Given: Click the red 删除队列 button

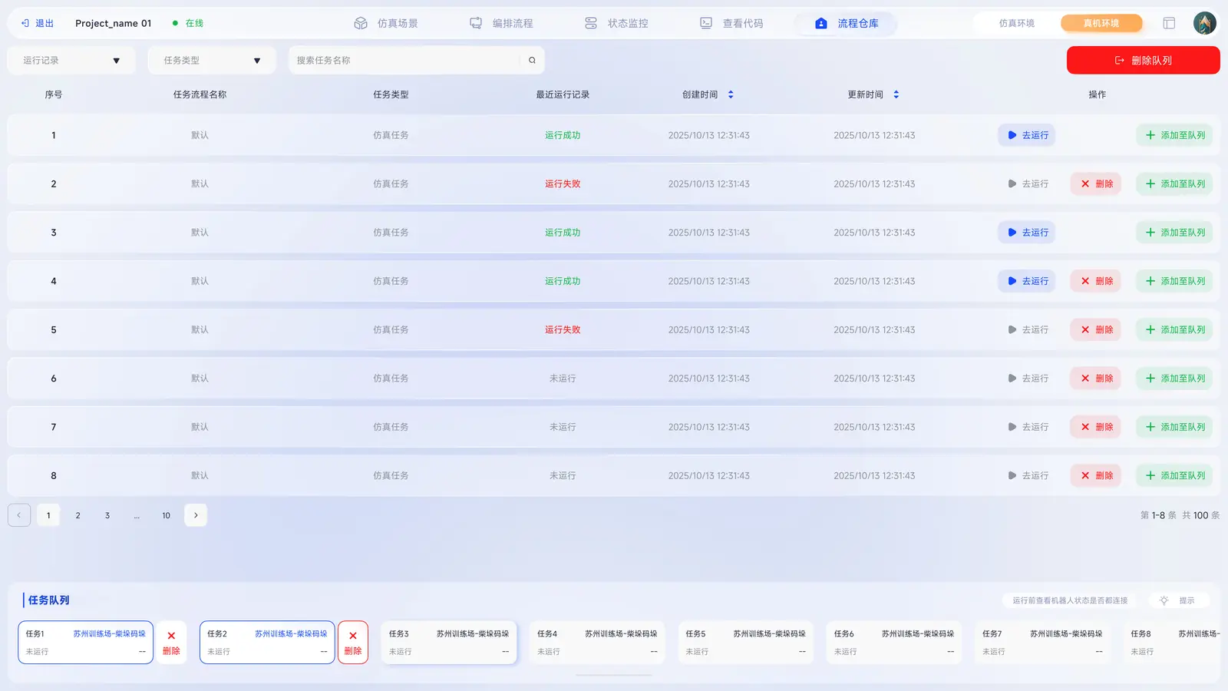Looking at the screenshot, I should click(1143, 60).
